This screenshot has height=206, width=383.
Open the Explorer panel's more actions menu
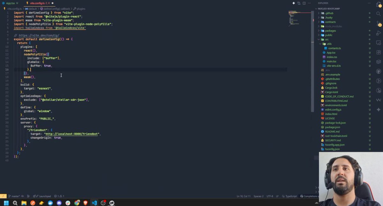tap(370, 3)
